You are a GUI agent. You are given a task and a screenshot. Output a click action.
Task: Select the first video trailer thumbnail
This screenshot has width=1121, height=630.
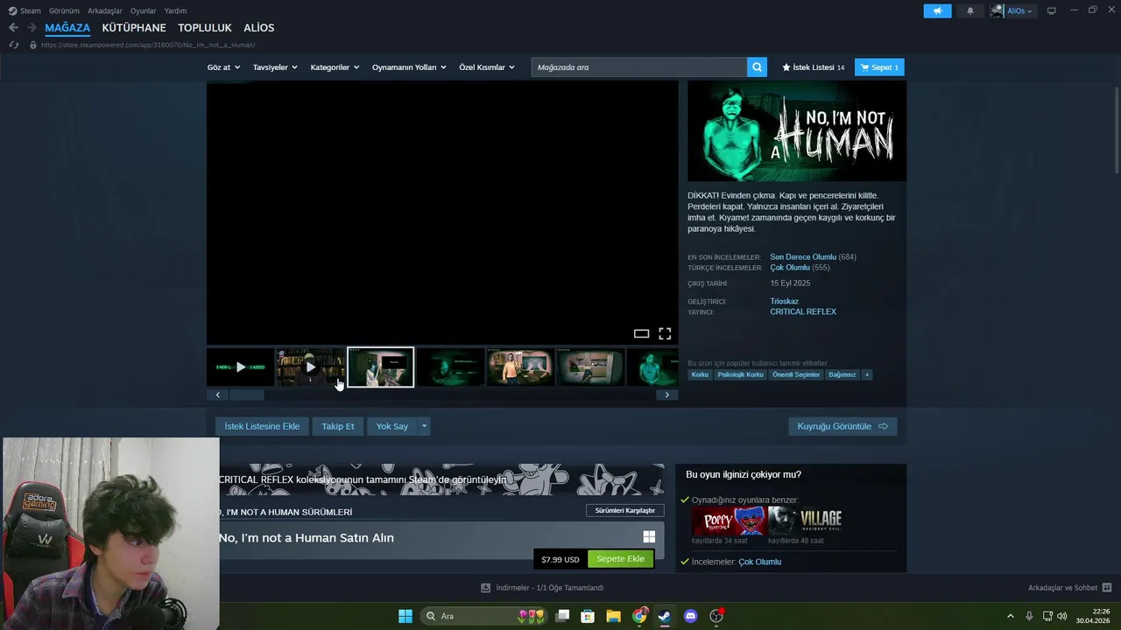241,367
